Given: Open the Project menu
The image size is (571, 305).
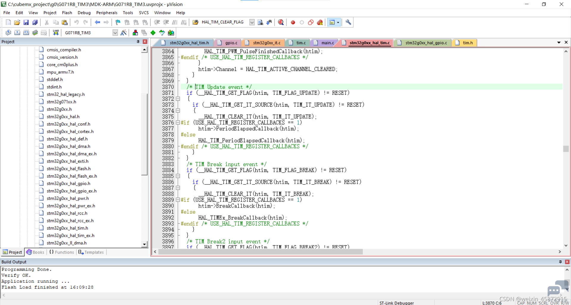Looking at the screenshot, I should coord(50,13).
